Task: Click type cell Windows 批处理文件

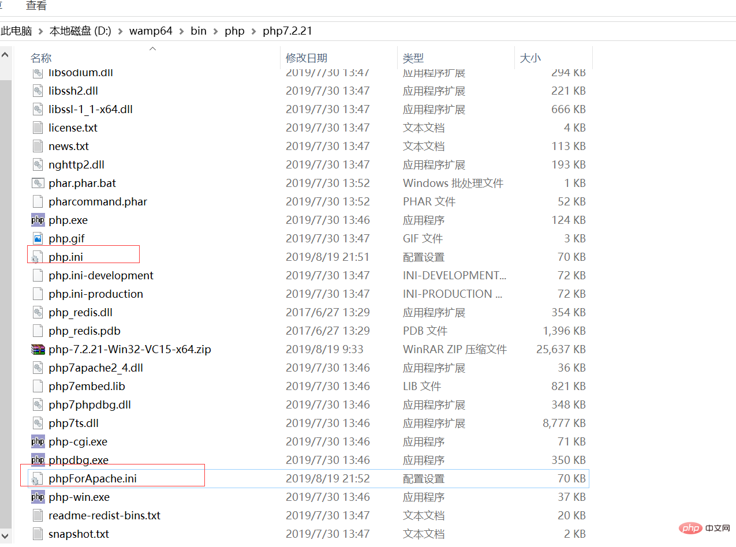Action: pos(453,183)
